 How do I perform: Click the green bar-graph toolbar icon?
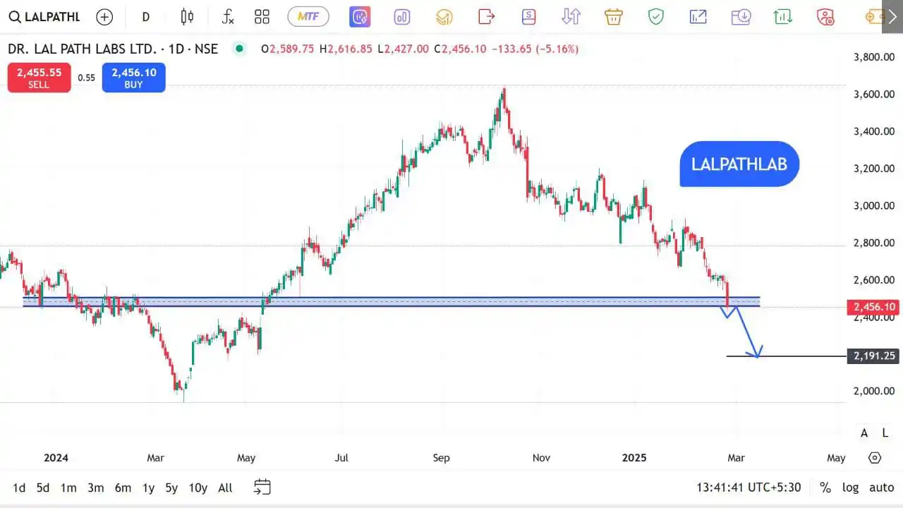pos(782,17)
